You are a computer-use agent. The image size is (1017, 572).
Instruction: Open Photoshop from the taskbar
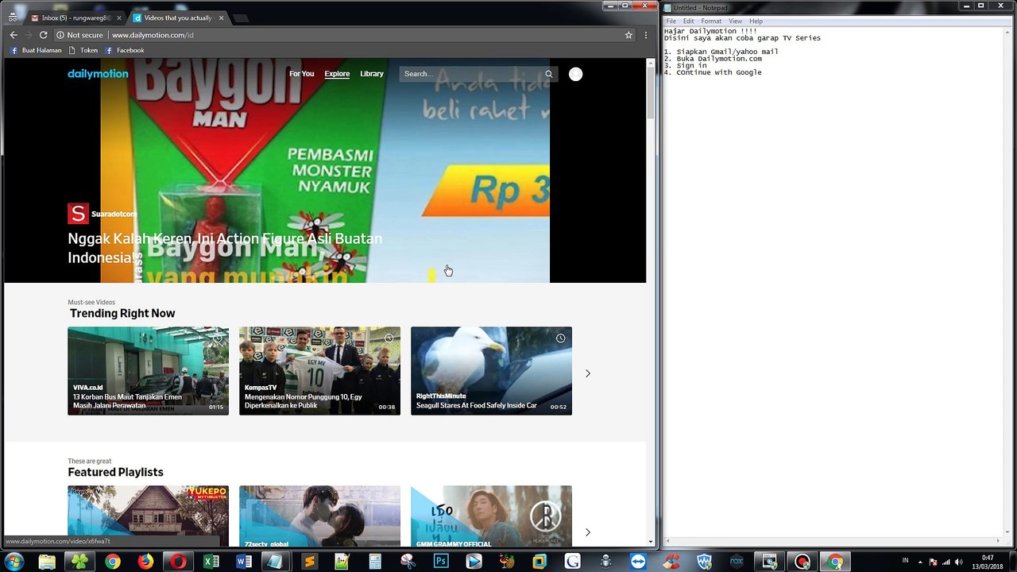[x=441, y=562]
